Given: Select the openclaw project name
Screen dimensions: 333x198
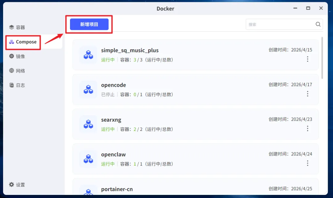Looking at the screenshot, I should coord(113,155).
